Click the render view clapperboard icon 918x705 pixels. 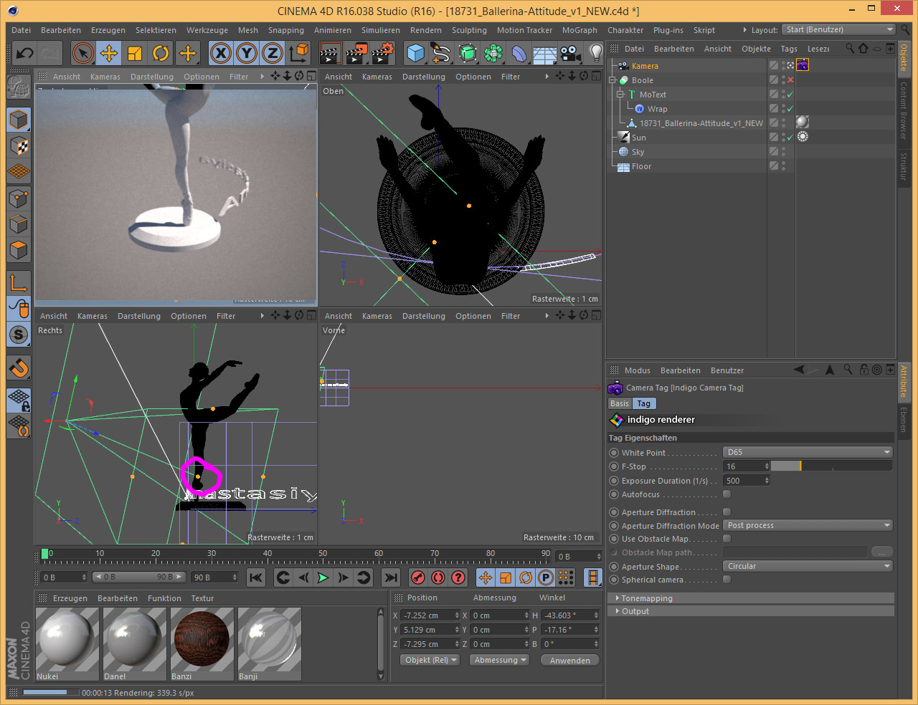(x=331, y=53)
